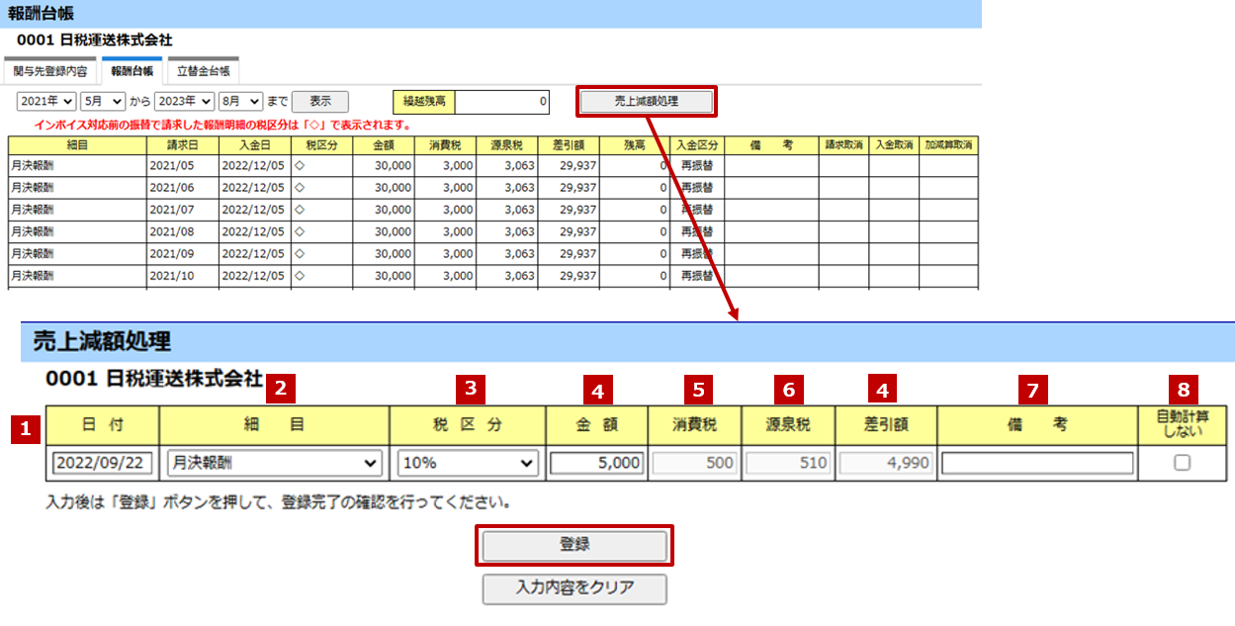This screenshot has width=1235, height=626.
Task: Expand the 税区分 dropdown showing 10%
Action: click(468, 463)
